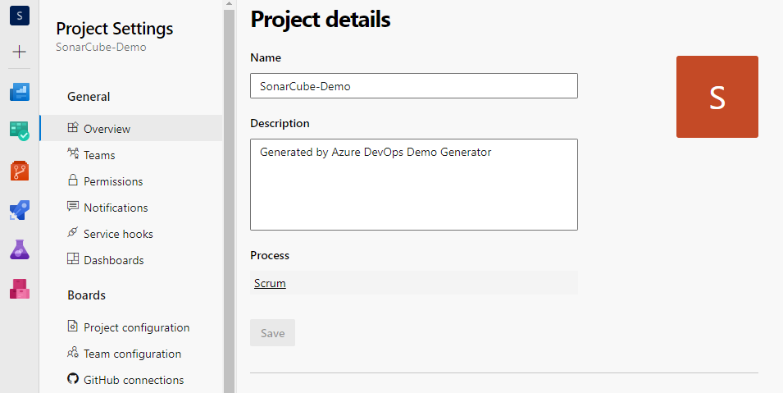Click the Project details heading
Screen dimensions: 783x393
320,20
